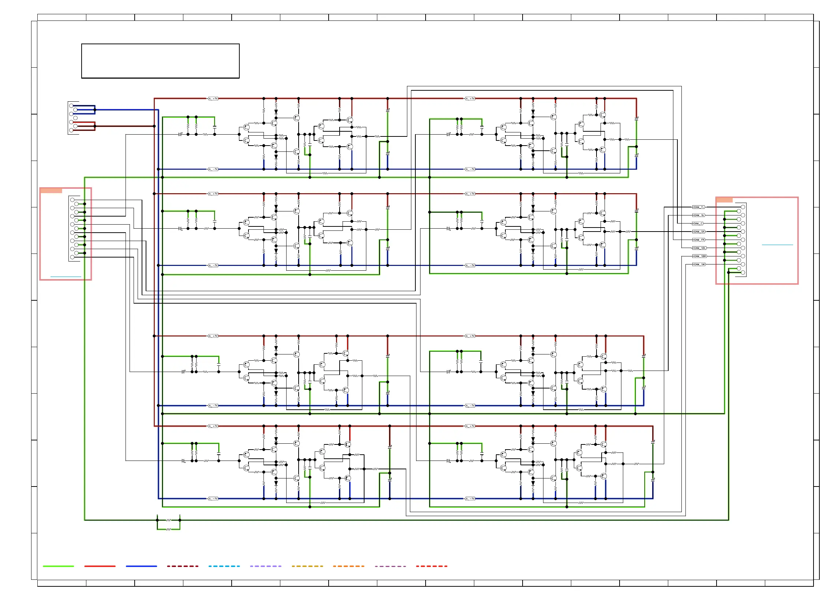Click the cyan link line in right connector box

(x=777, y=245)
